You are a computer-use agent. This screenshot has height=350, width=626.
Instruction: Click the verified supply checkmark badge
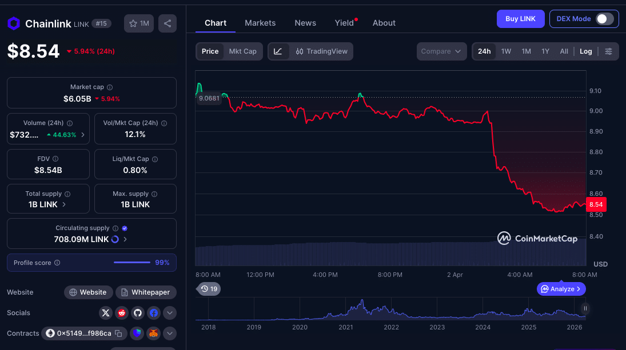[125, 228]
